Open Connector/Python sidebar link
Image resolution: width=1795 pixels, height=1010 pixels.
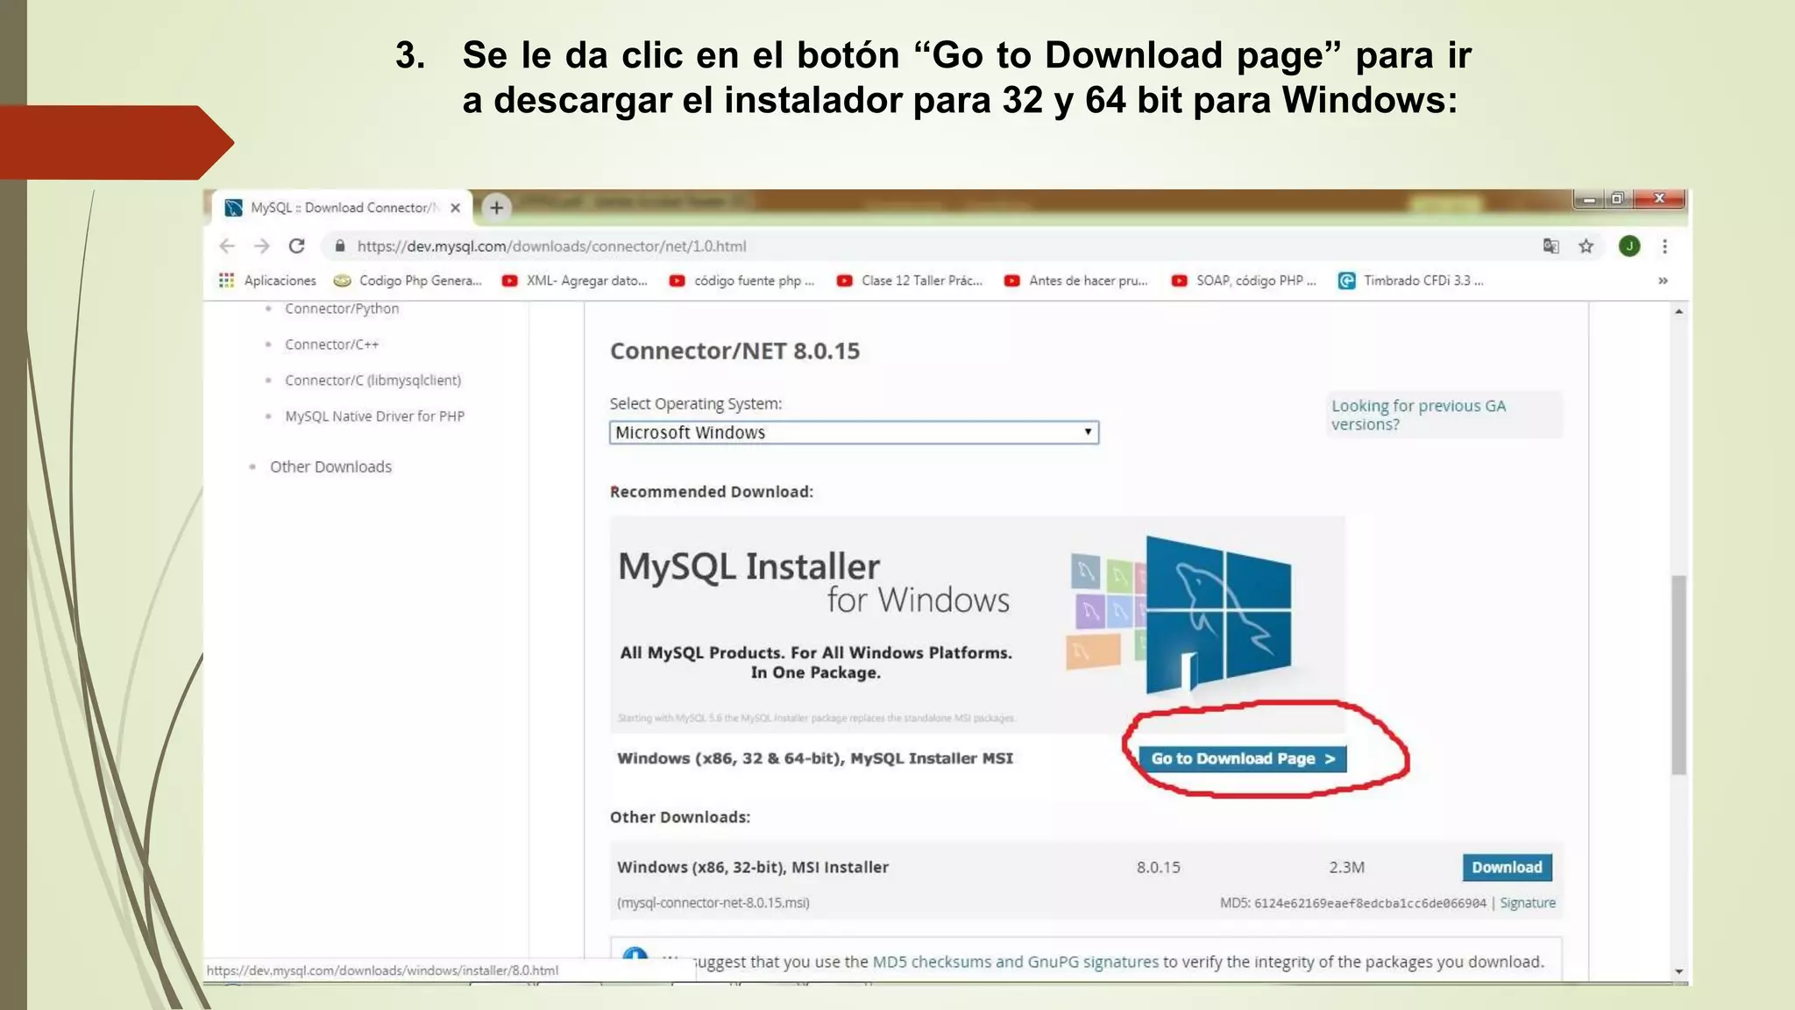[342, 309]
